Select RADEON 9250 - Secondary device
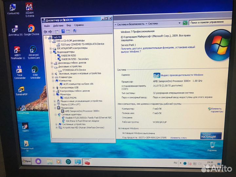Screen dimensions: 236x177 pos(75,59)
